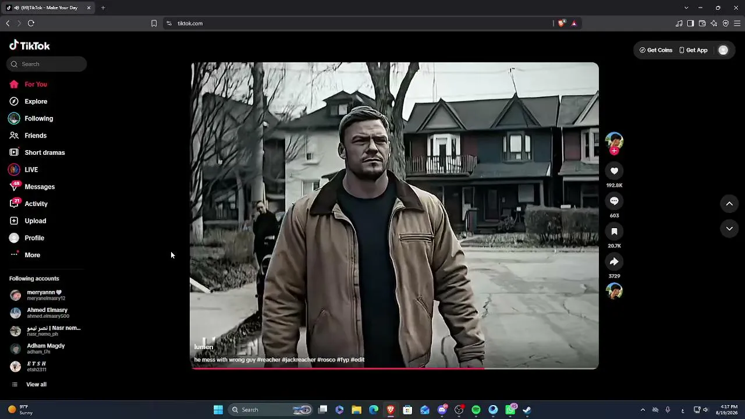The width and height of the screenshot is (745, 419).
Task: Open Messages in the sidebar
Action: tap(31, 187)
